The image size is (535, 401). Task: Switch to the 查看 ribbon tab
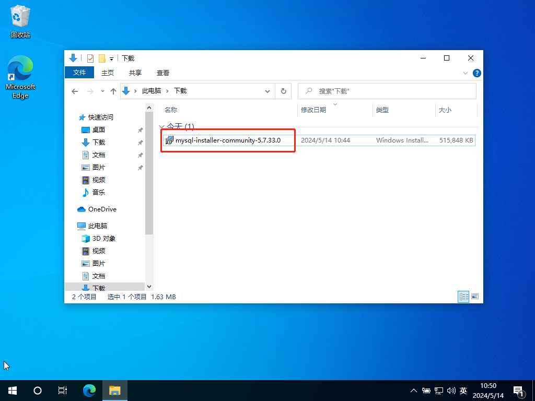(x=163, y=73)
